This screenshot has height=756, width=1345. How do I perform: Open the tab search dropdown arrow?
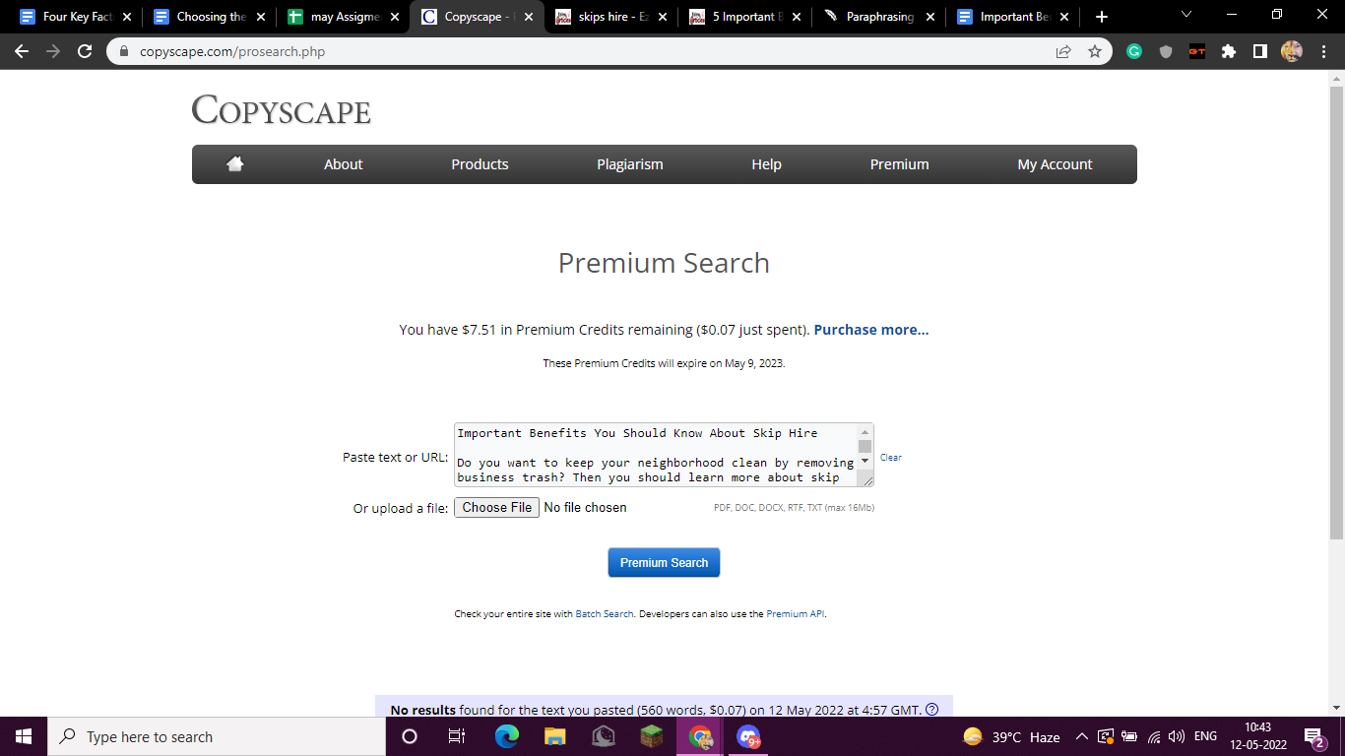(1185, 15)
